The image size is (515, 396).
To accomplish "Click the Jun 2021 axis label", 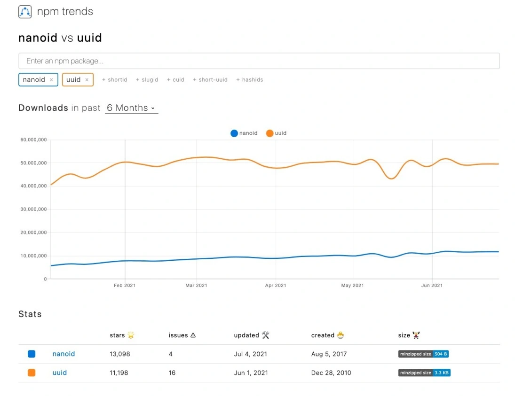I will (432, 286).
